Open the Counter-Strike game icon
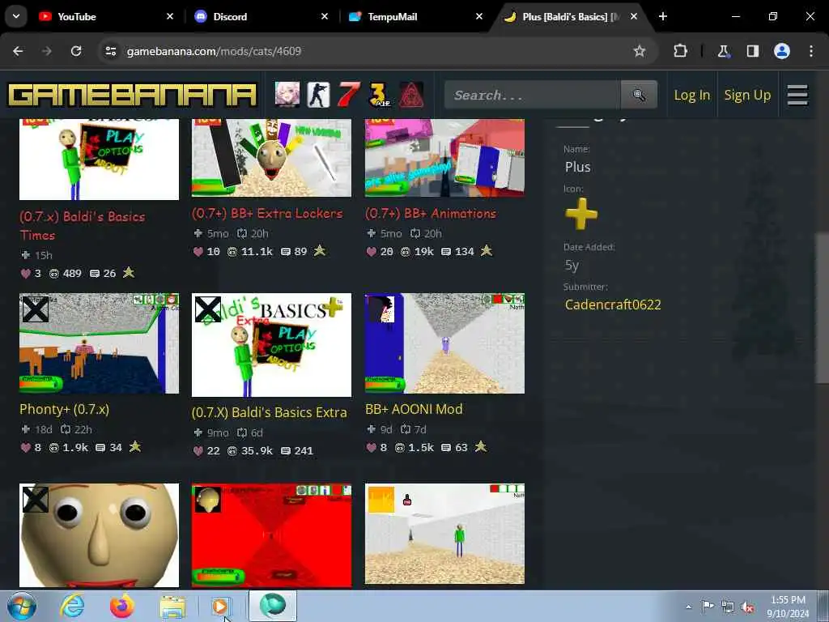 pos(318,95)
